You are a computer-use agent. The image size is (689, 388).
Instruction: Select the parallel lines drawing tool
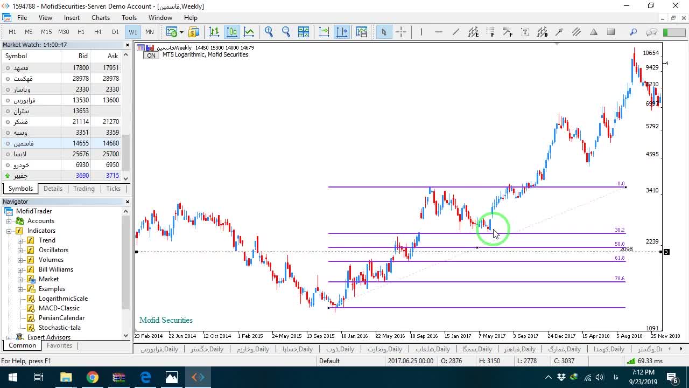coord(576,32)
